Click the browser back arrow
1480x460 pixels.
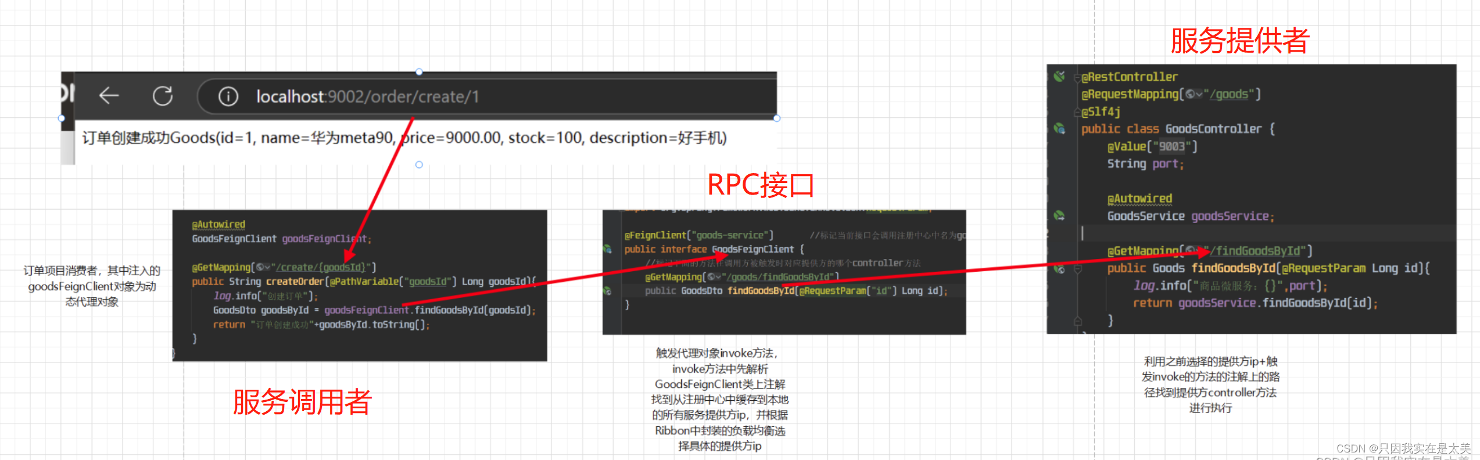point(109,95)
